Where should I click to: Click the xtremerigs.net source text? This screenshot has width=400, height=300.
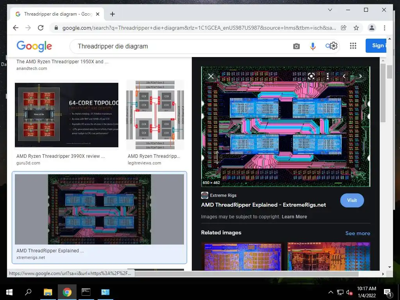click(30, 257)
